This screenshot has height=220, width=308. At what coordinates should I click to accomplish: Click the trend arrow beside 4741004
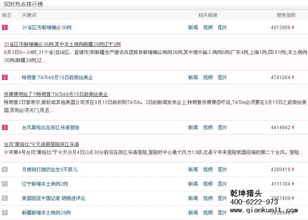[x=293, y=78]
